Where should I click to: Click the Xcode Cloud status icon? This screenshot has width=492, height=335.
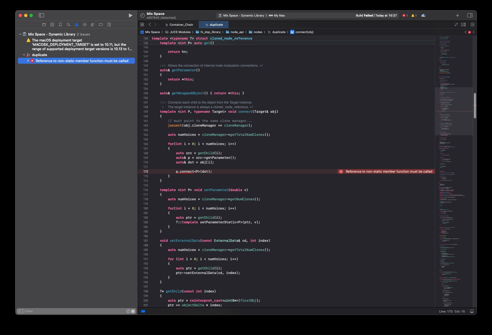pos(423,15)
